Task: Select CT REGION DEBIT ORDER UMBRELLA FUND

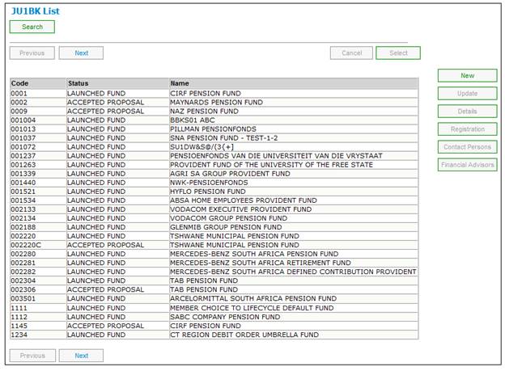Action: [214, 335]
